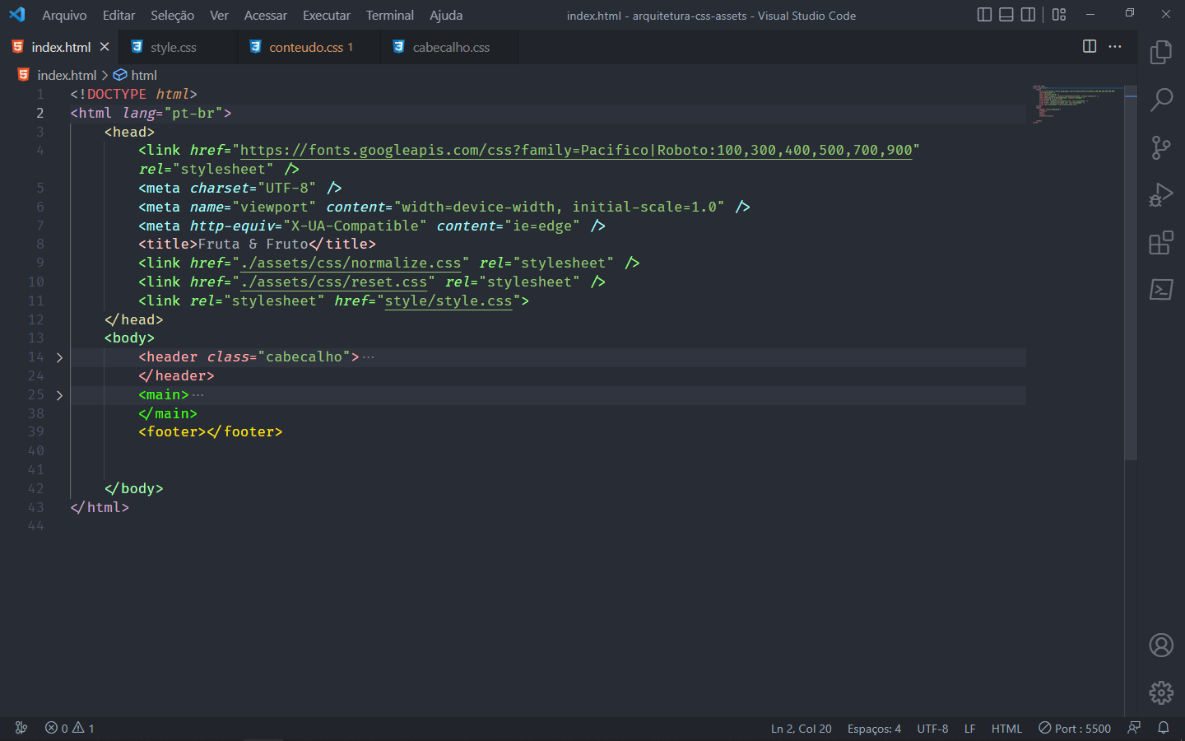
Task: Split the editor to the right
Action: pos(1090,46)
